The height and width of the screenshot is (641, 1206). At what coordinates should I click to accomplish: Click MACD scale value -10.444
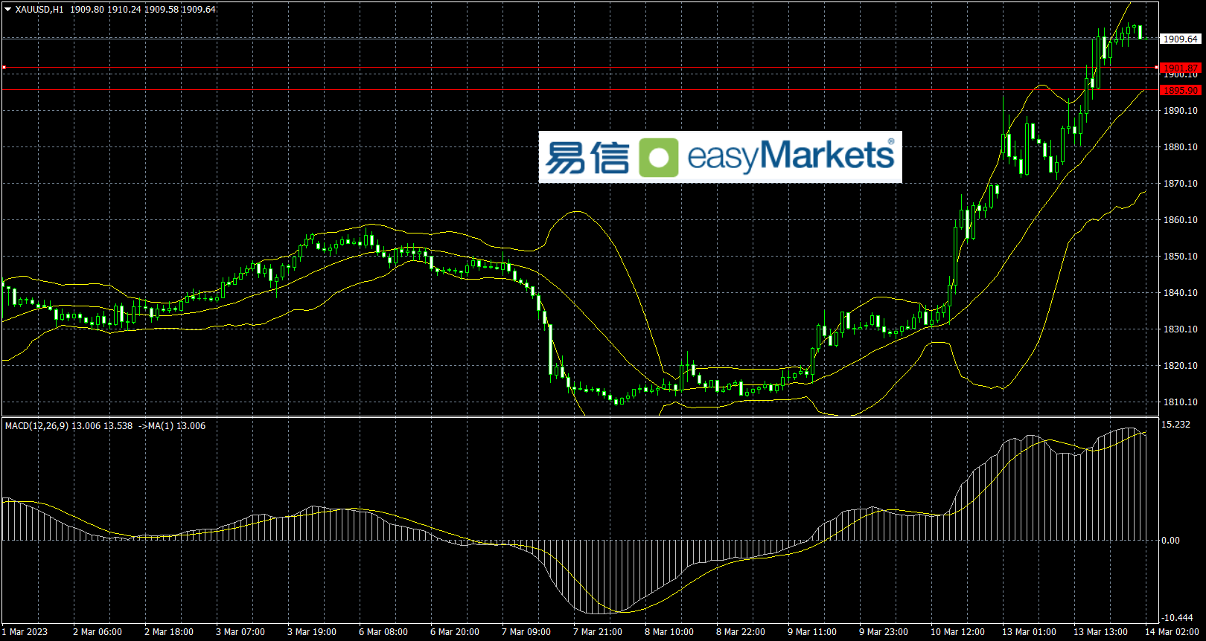tap(1177, 618)
